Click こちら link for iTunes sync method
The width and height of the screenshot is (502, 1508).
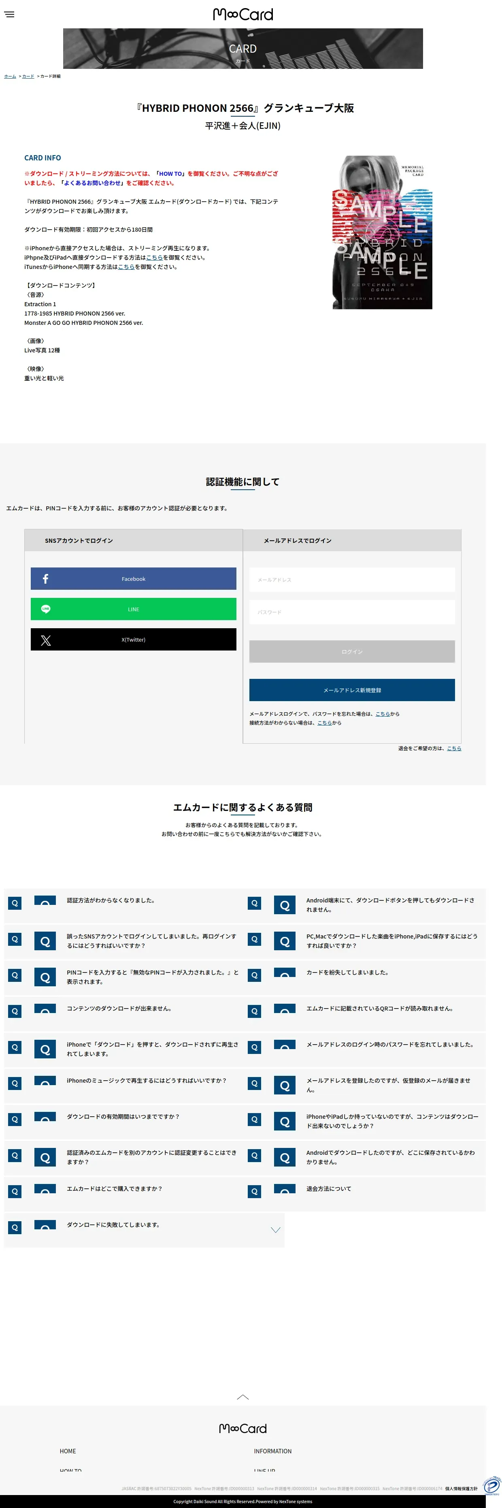[126, 267]
